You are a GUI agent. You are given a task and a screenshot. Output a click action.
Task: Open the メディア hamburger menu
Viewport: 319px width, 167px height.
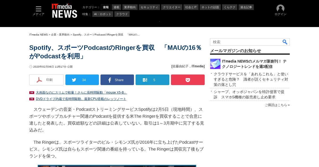[39, 11]
